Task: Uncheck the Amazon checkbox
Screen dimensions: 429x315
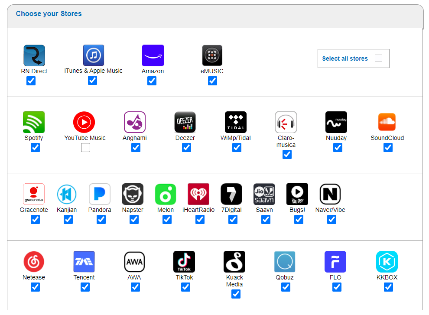Action: pos(152,81)
